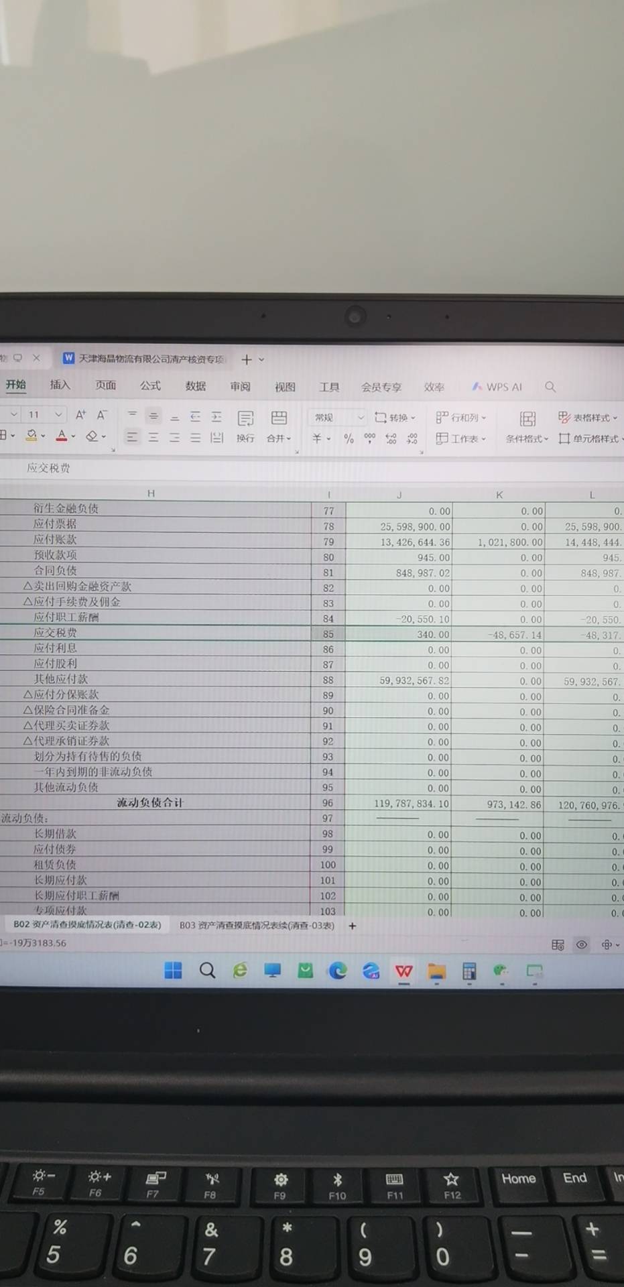The height and width of the screenshot is (1287, 624).
Task: Apply the red font color A
Action: tap(62, 436)
